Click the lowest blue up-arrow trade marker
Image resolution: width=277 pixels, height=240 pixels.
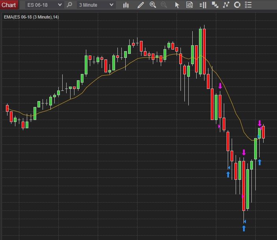coord(244,228)
